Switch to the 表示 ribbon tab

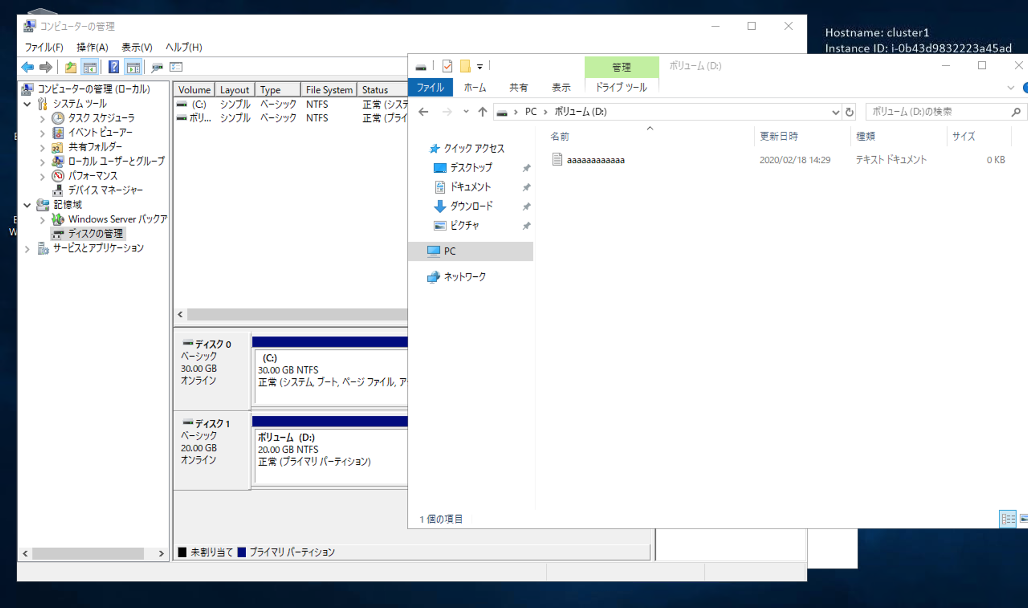tap(561, 88)
